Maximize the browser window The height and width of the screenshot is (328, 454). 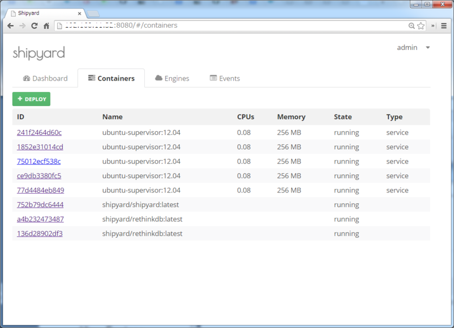click(x=427, y=5)
